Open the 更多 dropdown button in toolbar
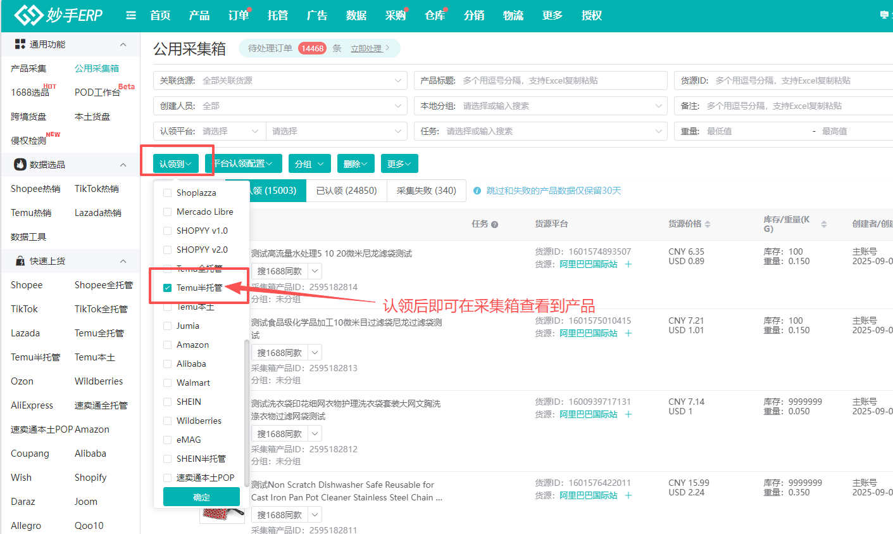This screenshot has height=534, width=893. coord(399,164)
